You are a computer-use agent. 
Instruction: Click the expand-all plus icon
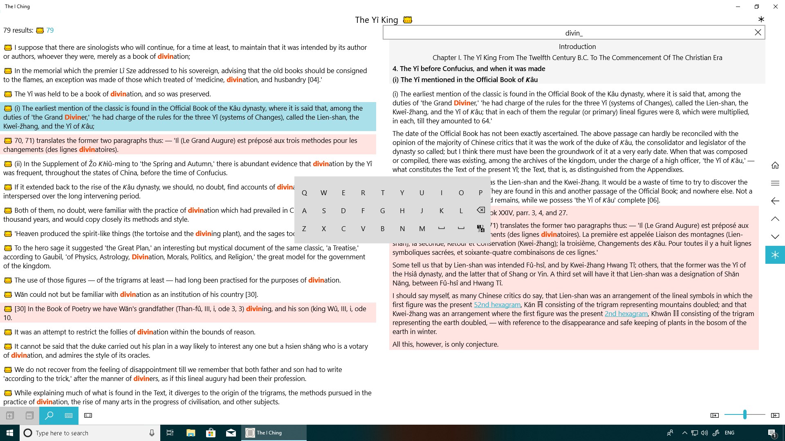click(x=10, y=415)
